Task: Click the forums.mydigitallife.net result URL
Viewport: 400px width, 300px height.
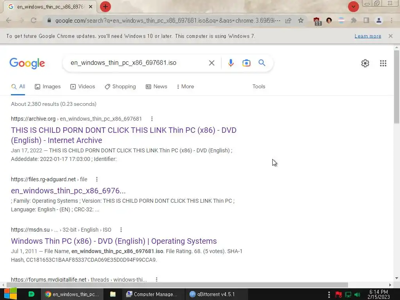Action: tap(79, 280)
